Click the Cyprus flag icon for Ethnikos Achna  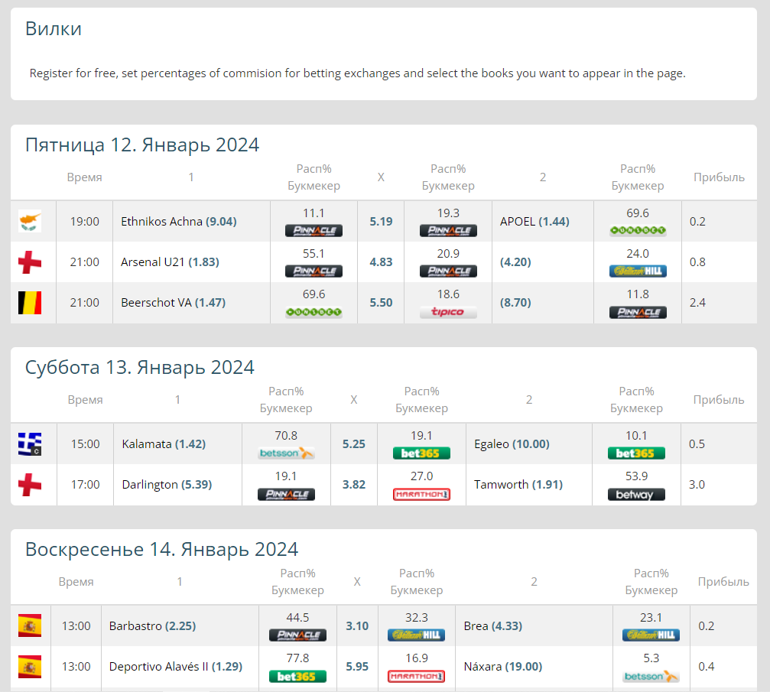[x=30, y=222]
